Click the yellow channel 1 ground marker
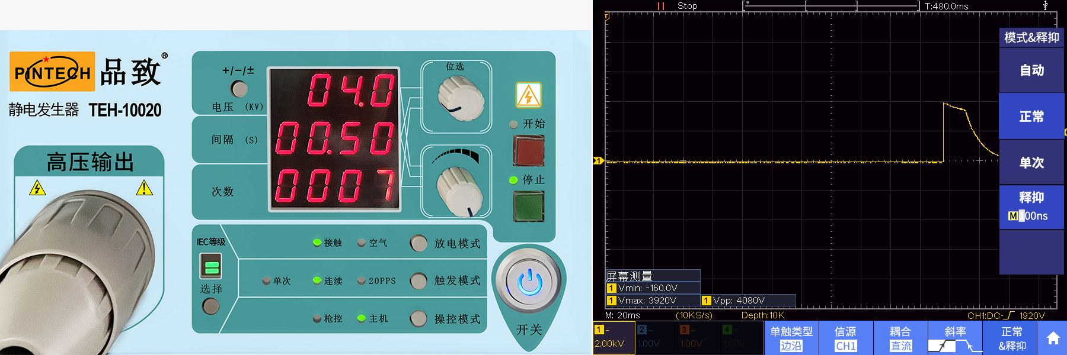Viewport: 1067px width, 355px height. coord(598,161)
